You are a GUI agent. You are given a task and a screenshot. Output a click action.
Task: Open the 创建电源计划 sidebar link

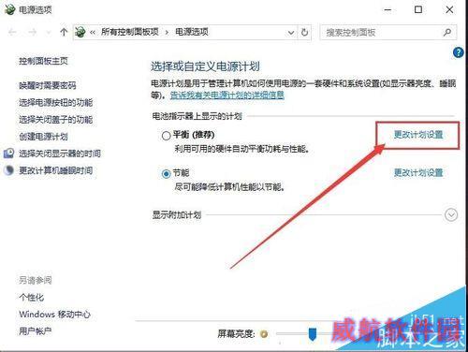[x=43, y=137]
